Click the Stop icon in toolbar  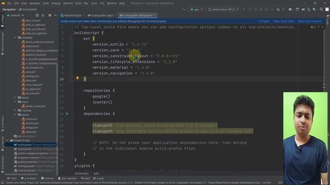[x=284, y=9]
